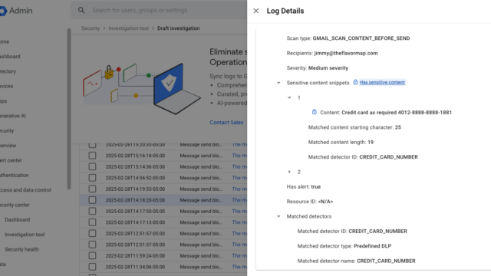Screen dimensions: 491x276
Task: Open Devices in sidebar
Action: tap(7, 86)
